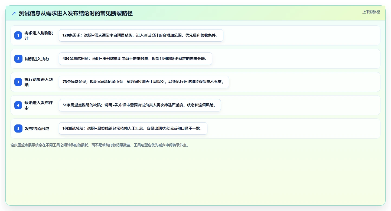391x211 pixels.
Task: Select step badge number 5
Action: coord(18,128)
